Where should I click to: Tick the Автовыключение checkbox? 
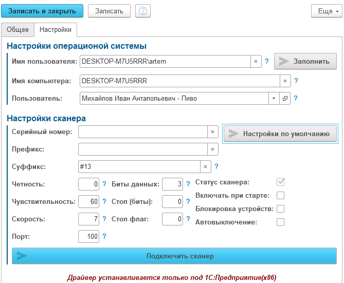click(x=280, y=222)
